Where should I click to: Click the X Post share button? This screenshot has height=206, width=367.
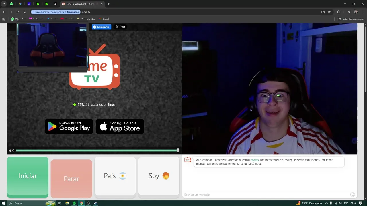click(120, 27)
